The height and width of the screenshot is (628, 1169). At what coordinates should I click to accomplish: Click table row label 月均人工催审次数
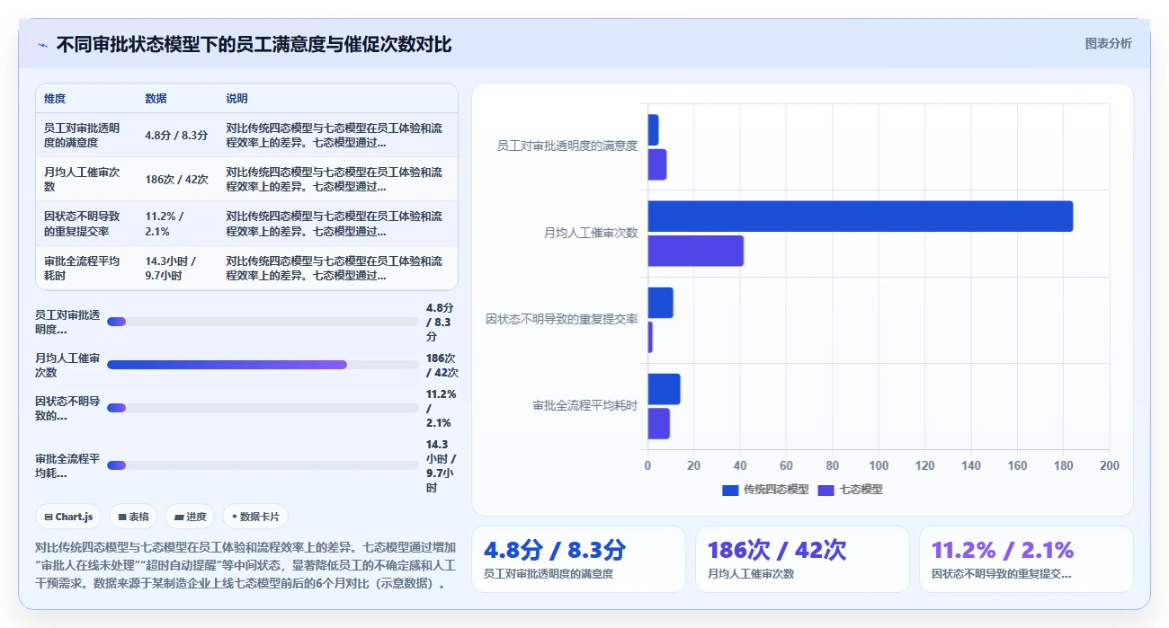pyautogui.click(x=82, y=180)
